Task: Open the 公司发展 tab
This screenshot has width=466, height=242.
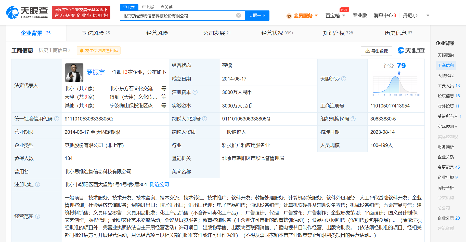Action: point(217,33)
